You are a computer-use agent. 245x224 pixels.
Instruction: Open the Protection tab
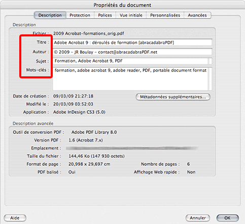(x=80, y=15)
